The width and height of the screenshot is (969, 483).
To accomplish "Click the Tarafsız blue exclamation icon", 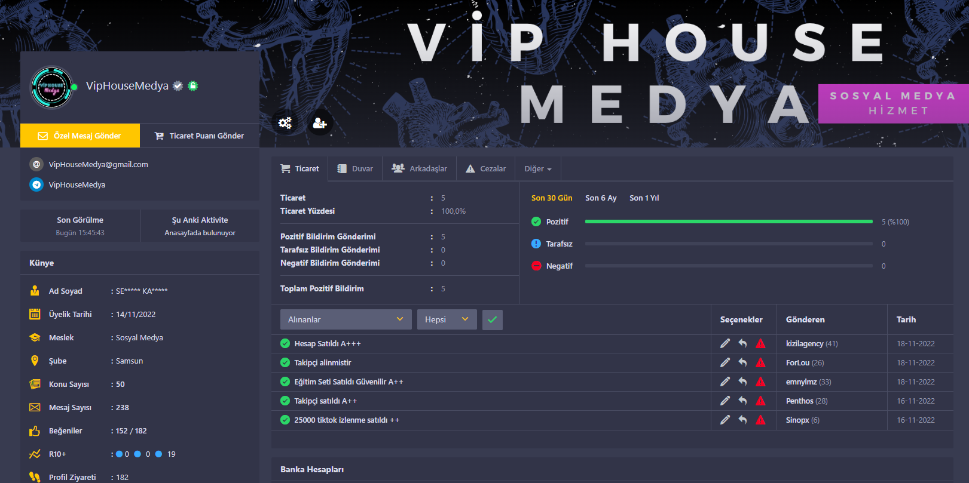I will click(536, 244).
